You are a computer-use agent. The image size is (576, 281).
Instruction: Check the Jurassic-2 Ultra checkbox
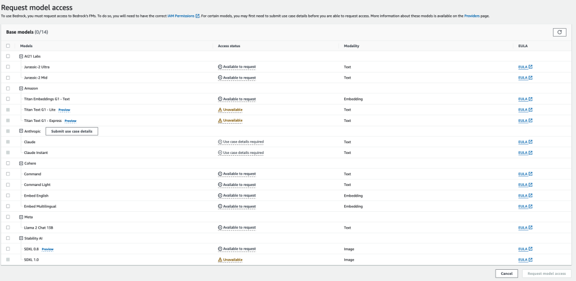click(8, 67)
